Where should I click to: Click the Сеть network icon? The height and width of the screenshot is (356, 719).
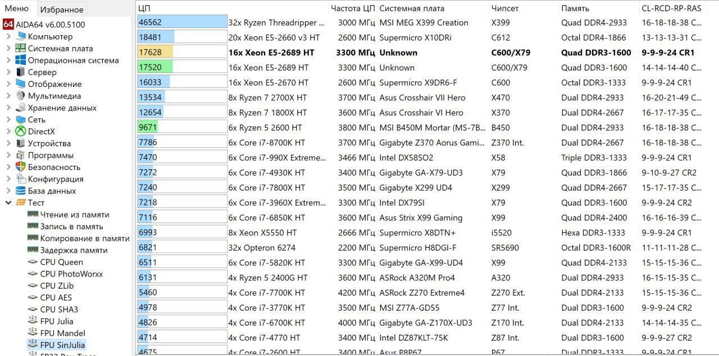(21, 119)
